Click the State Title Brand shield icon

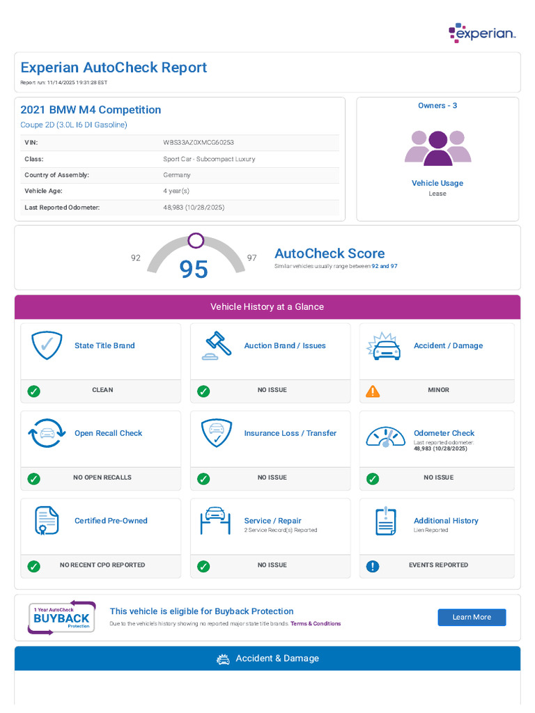[47, 345]
